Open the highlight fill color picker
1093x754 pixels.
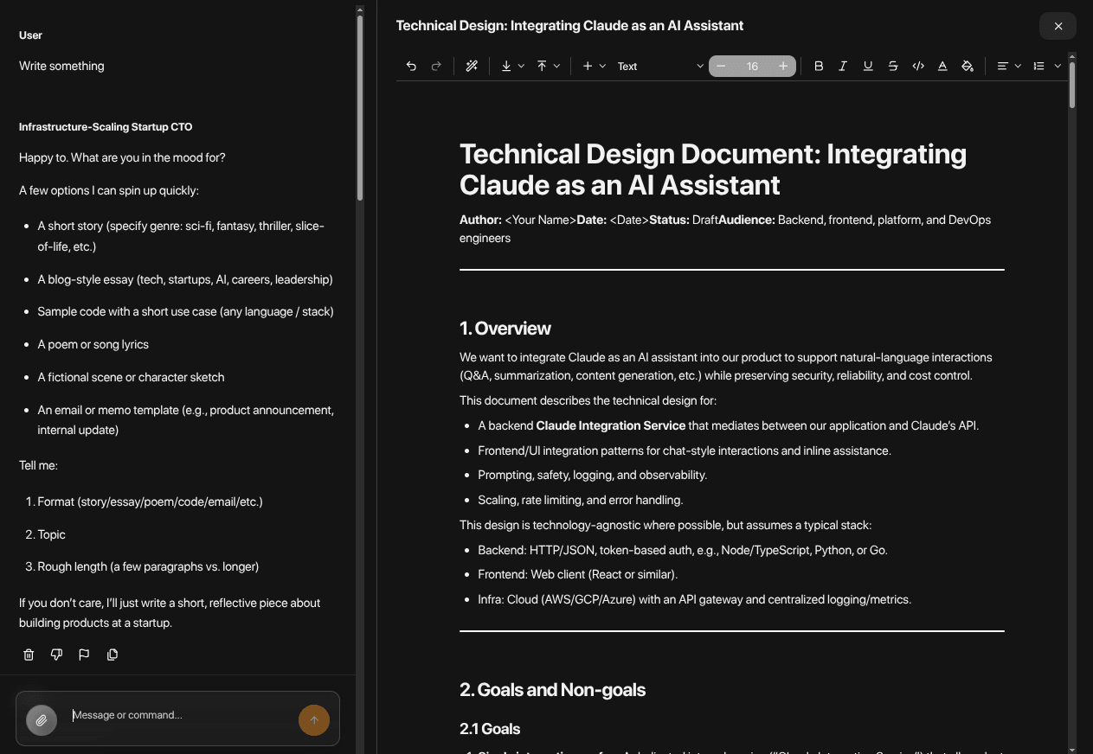coord(968,66)
